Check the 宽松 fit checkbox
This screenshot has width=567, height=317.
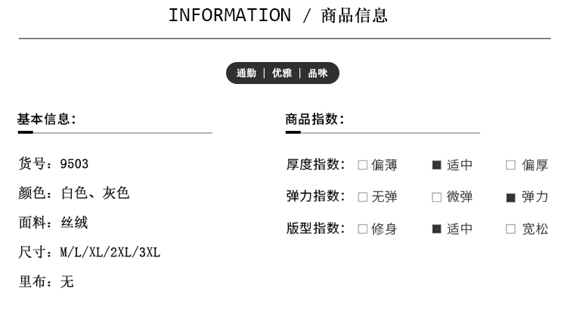[510, 228]
